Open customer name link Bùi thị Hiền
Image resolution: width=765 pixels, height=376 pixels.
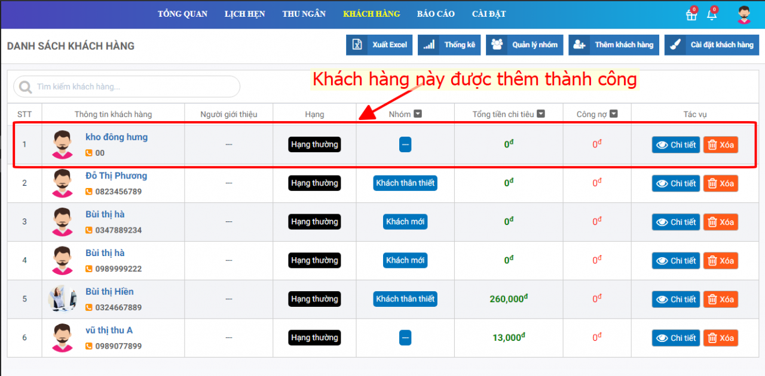[x=109, y=292]
